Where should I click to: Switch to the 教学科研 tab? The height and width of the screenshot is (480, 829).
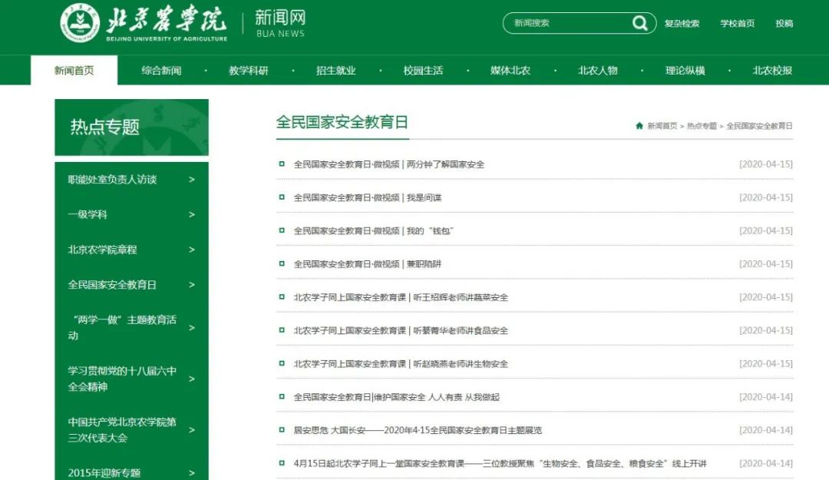pos(249,71)
